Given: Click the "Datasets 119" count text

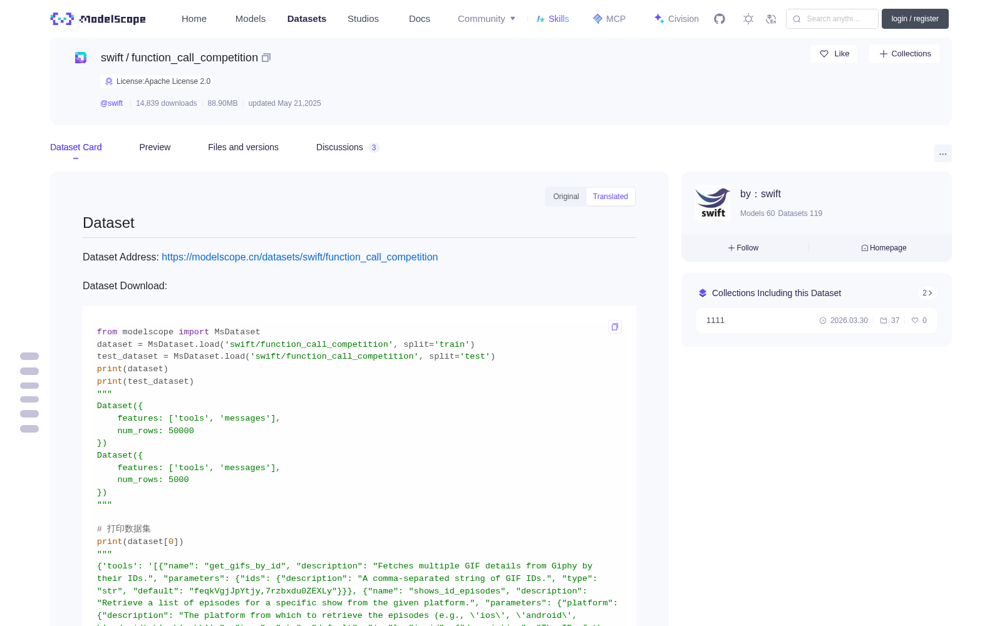Looking at the screenshot, I should 800,213.
